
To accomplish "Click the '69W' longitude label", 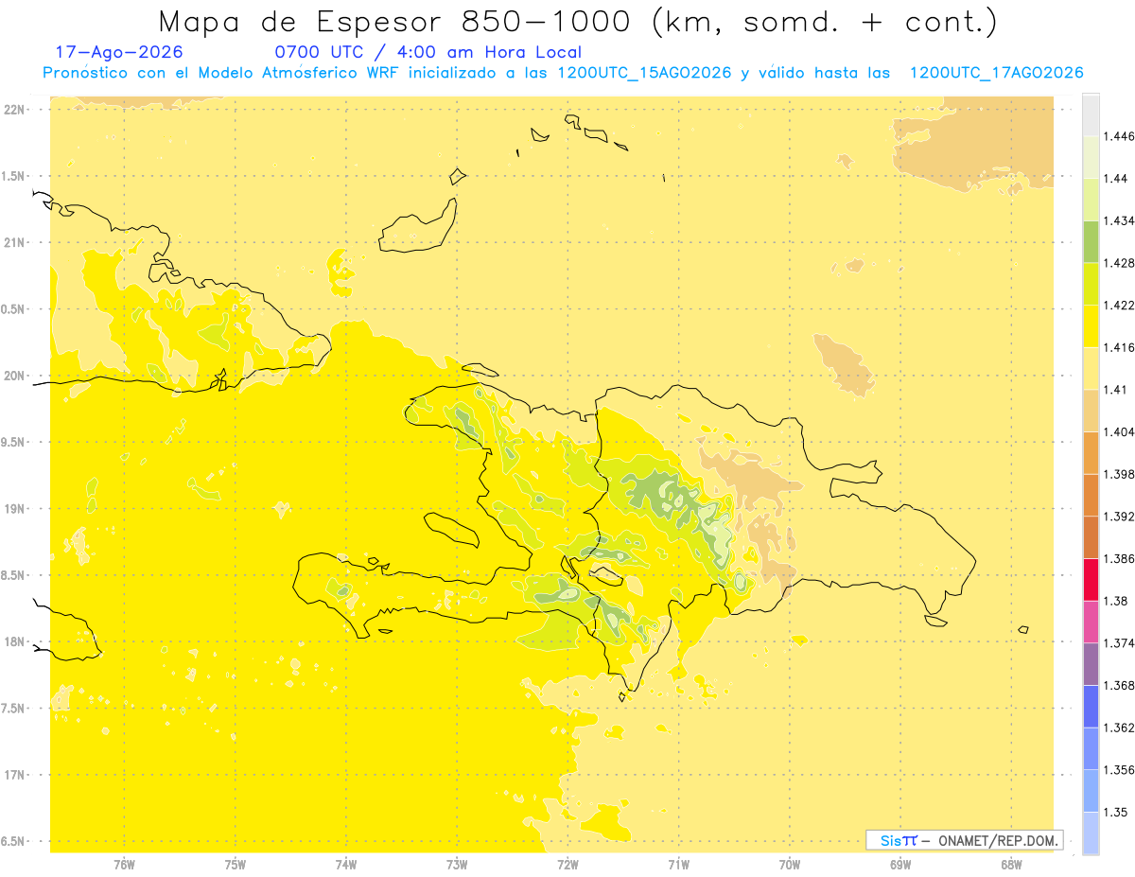I will coord(900,864).
